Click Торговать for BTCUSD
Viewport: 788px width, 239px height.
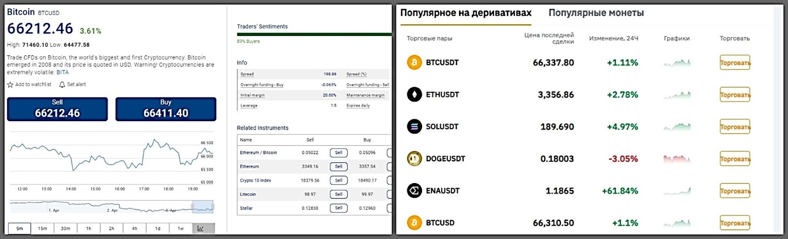(735, 223)
